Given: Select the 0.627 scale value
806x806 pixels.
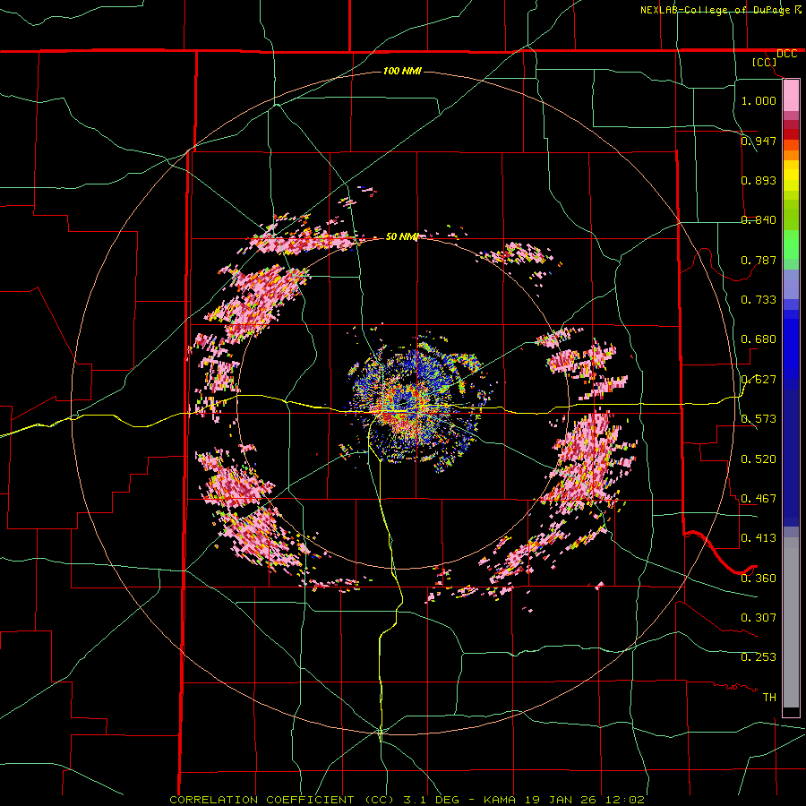Looking at the screenshot, I should [x=759, y=380].
